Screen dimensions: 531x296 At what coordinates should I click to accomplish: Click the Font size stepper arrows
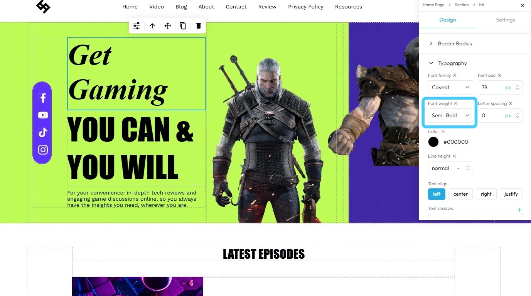pos(518,87)
